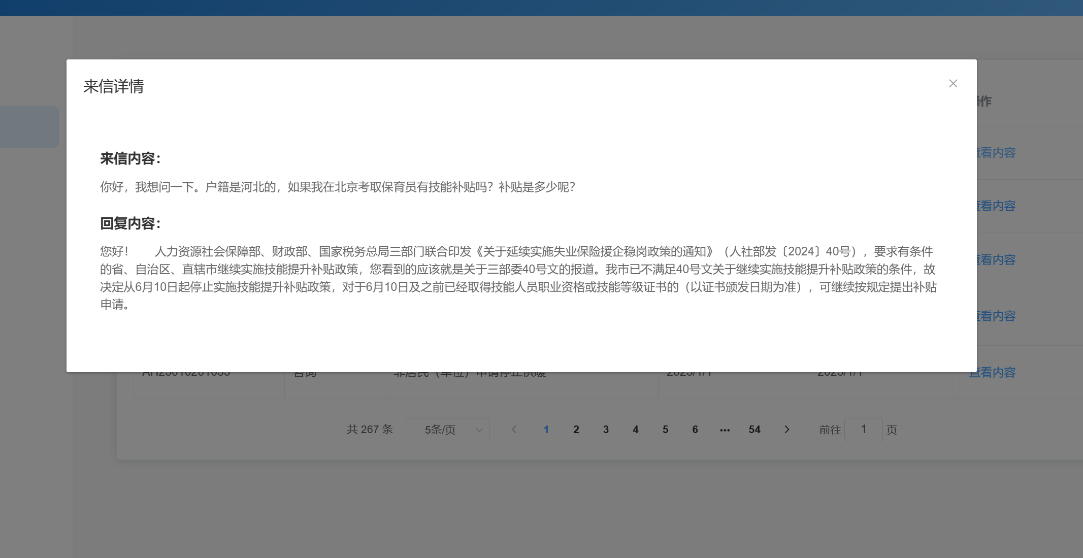The image size is (1083, 558).
Task: Click the highlighted sidebar menu item
Action: pyautogui.click(x=29, y=127)
